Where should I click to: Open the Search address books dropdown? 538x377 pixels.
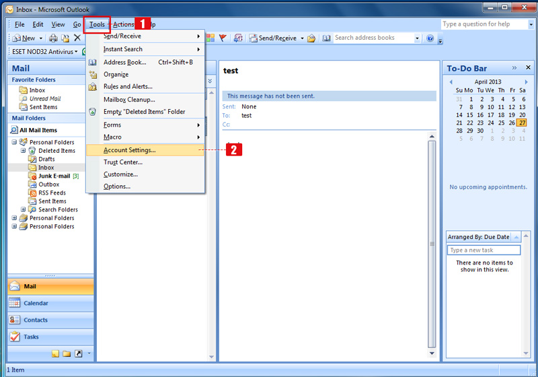[x=418, y=38]
